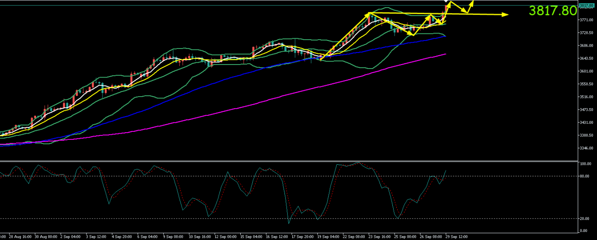The height and width of the screenshot is (240, 597).
Task: Click the large green 3817.80 price text
Action: point(552,11)
